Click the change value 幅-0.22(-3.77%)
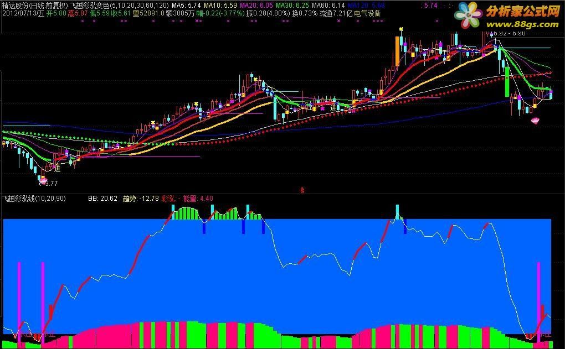 (220, 14)
